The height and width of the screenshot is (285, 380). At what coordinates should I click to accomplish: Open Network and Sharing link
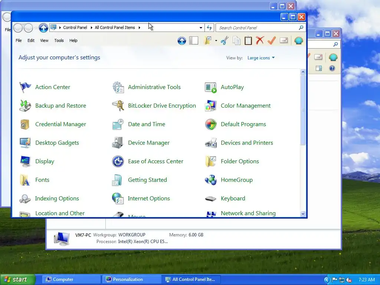pyautogui.click(x=248, y=213)
